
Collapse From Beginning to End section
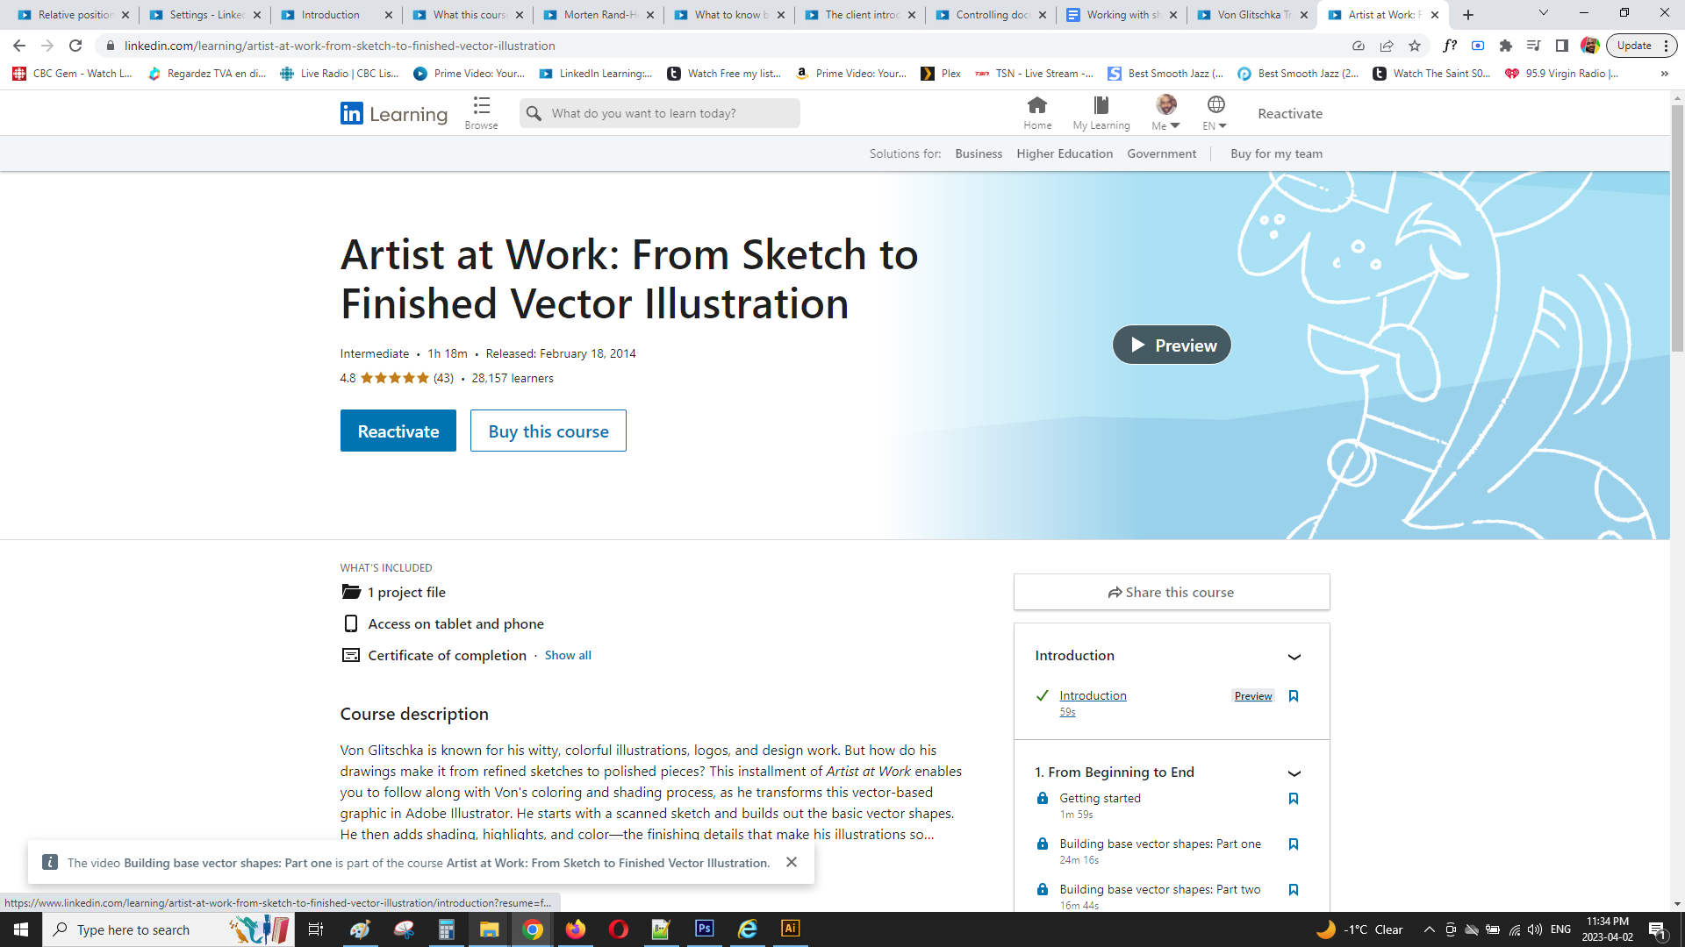point(1294,773)
